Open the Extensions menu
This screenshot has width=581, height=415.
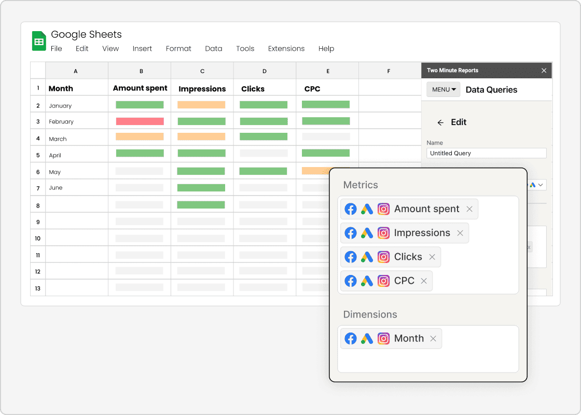coord(286,48)
